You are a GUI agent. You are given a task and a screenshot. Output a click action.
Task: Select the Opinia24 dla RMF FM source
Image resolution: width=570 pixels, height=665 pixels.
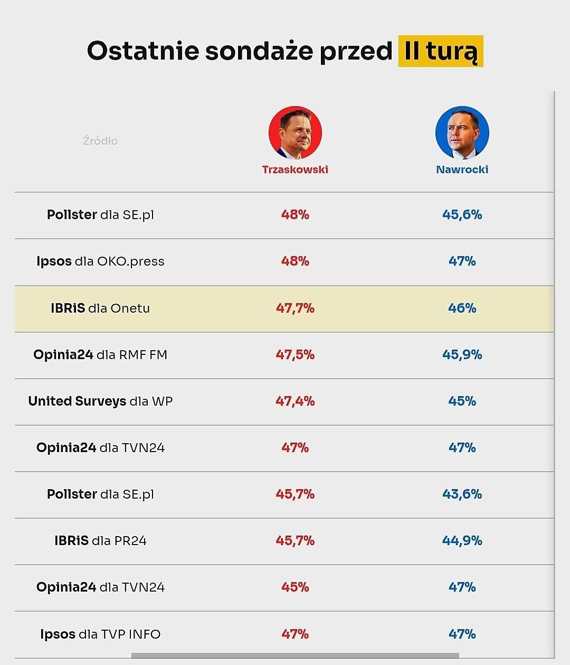click(100, 355)
